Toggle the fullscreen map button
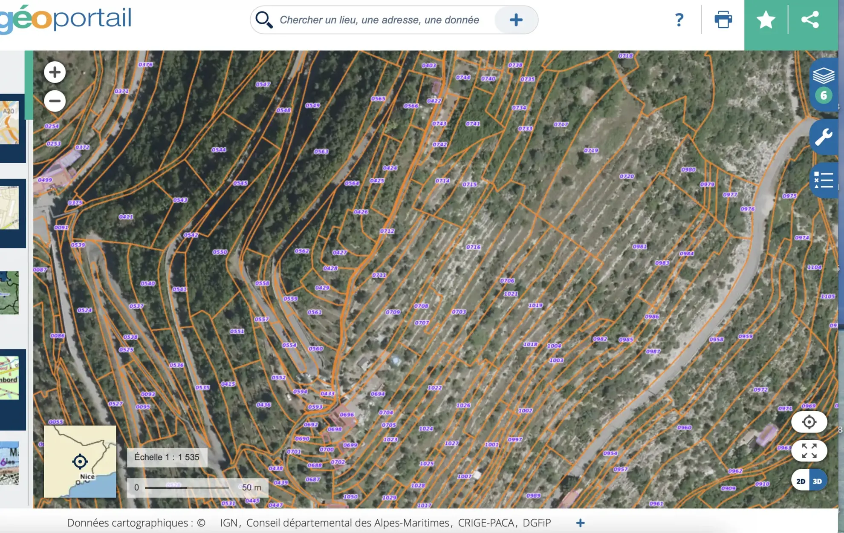 (809, 451)
